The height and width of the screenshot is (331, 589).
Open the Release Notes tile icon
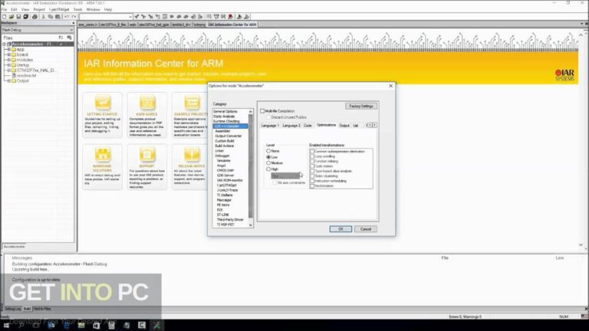[192, 154]
